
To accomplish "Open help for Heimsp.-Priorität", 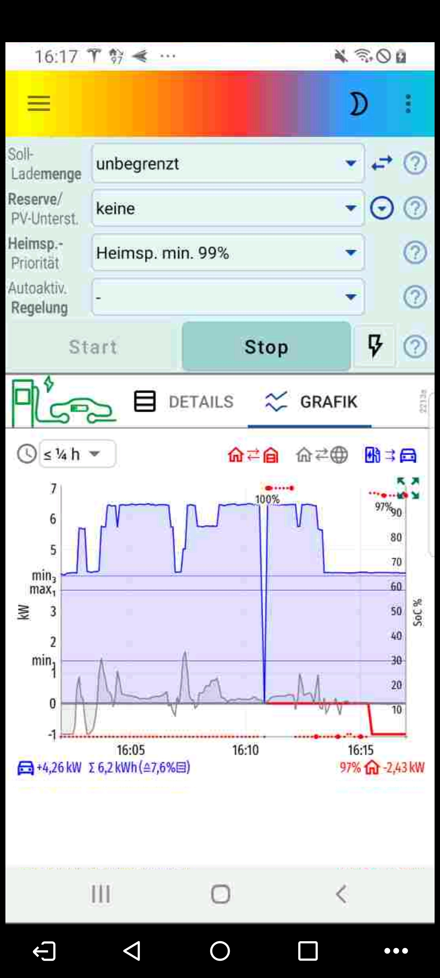I will click(x=415, y=252).
